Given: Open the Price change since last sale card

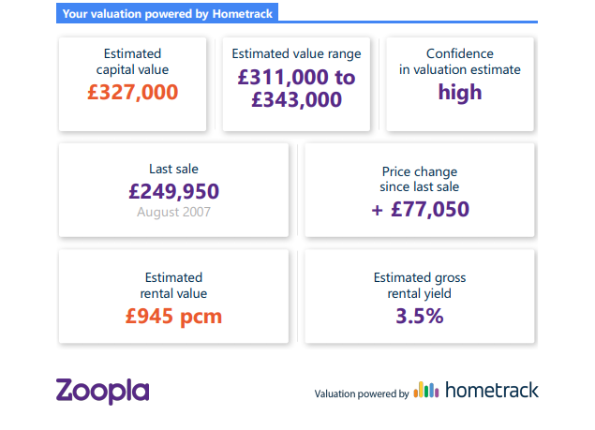Looking at the screenshot, I should (420, 190).
